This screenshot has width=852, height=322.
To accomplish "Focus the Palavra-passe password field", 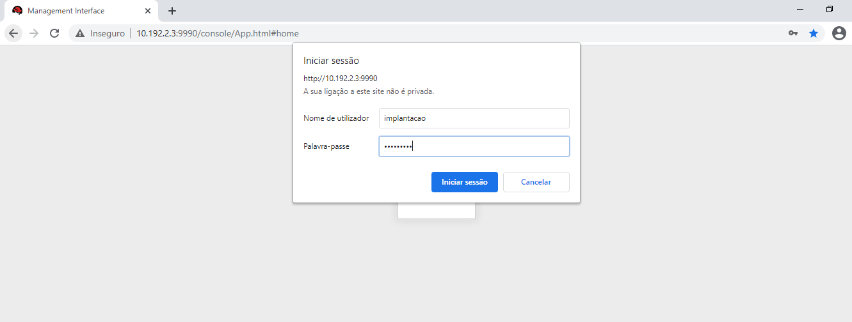I will (x=474, y=146).
